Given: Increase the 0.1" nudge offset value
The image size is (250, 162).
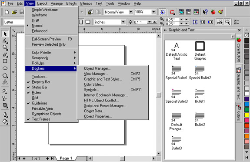Looking at the screenshot, I should [154, 22].
